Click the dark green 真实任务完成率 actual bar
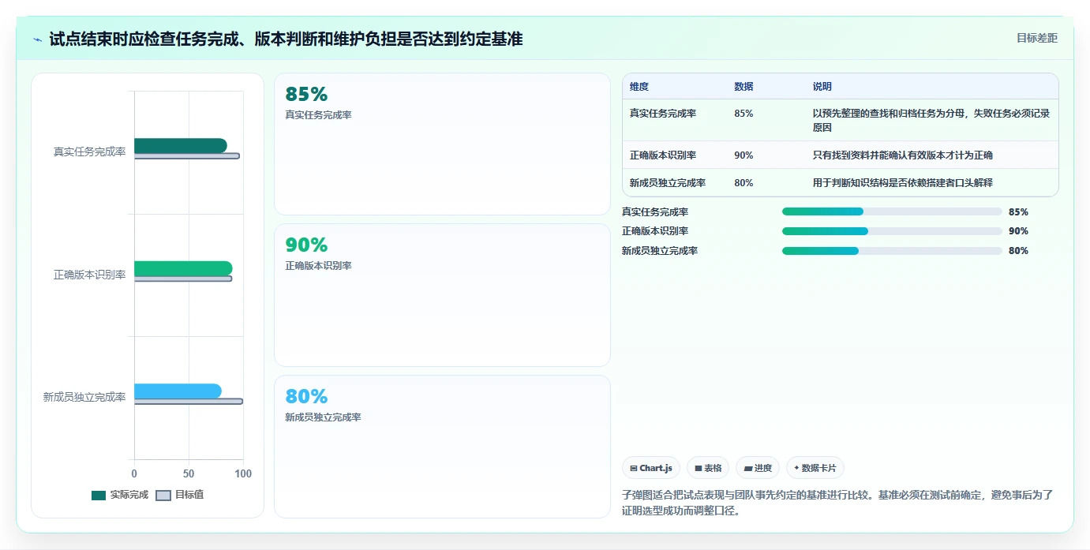1090x550 pixels. click(181, 146)
